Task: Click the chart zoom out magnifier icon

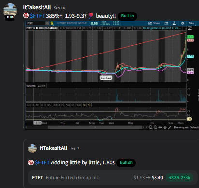Action: (151, 127)
